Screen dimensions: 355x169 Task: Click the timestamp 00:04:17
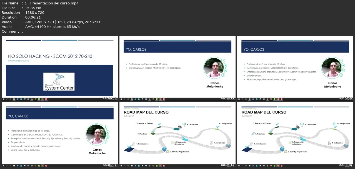[228, 165]
